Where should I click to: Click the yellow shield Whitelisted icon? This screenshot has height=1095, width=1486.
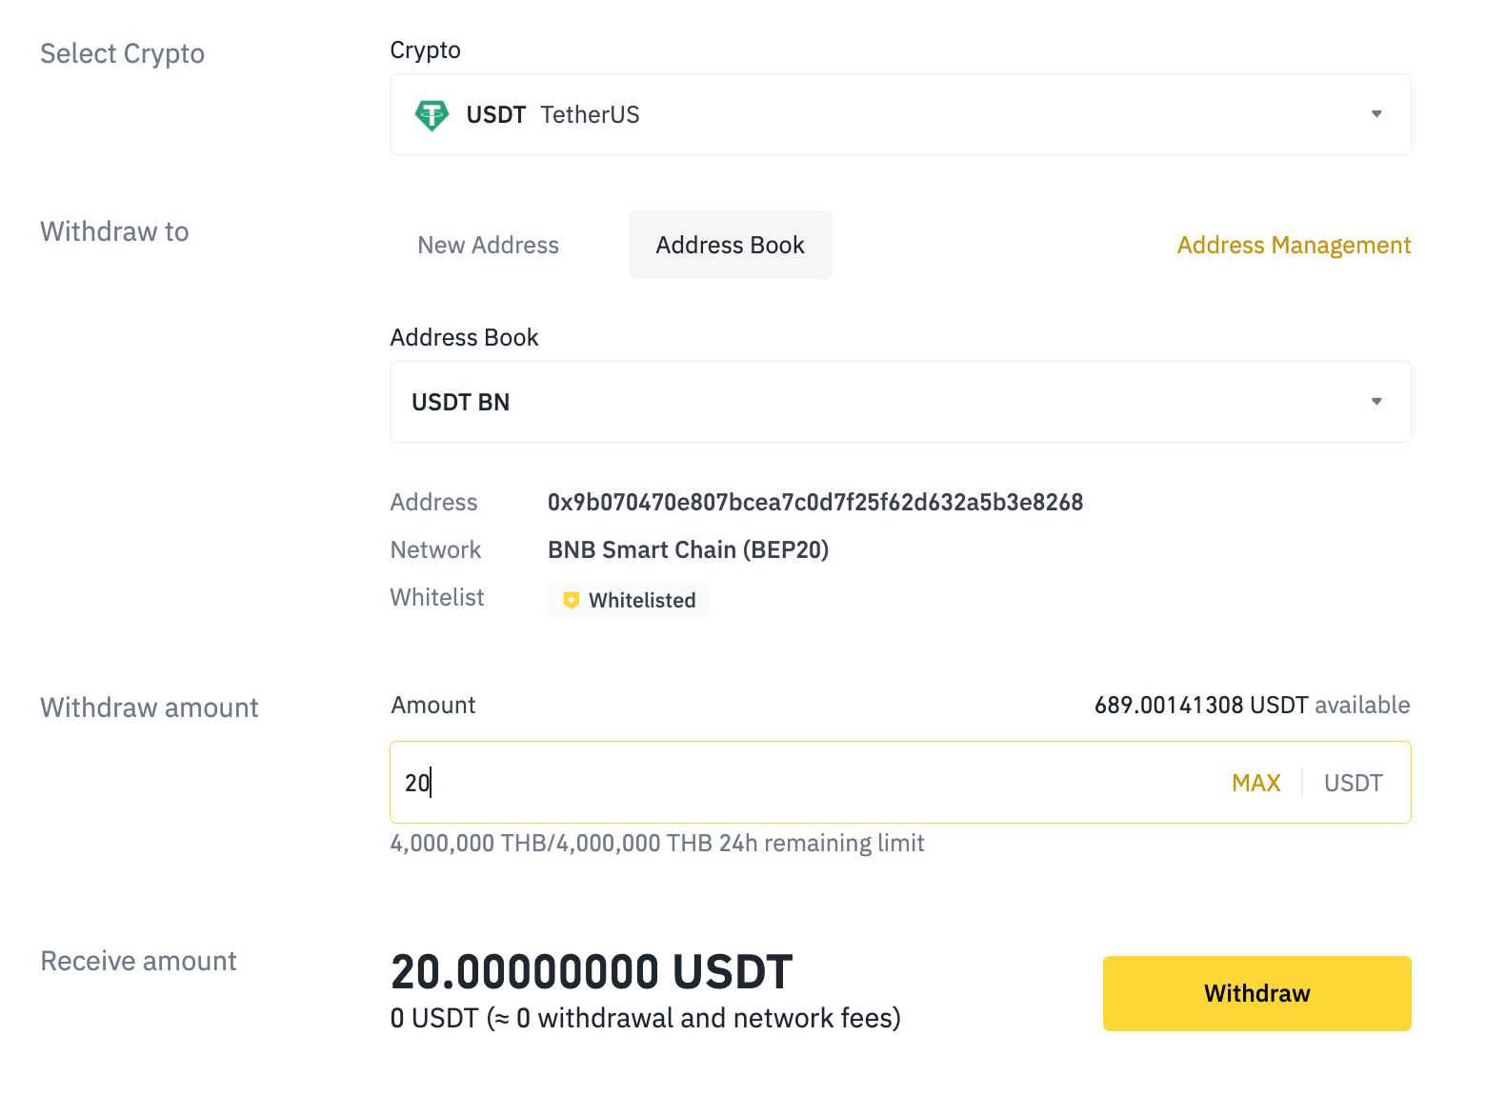click(572, 600)
